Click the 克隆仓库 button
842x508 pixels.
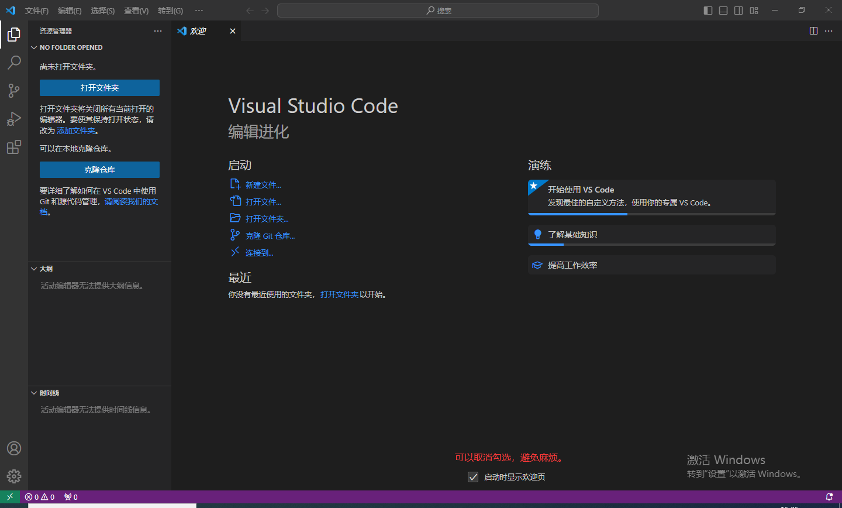[x=99, y=170]
